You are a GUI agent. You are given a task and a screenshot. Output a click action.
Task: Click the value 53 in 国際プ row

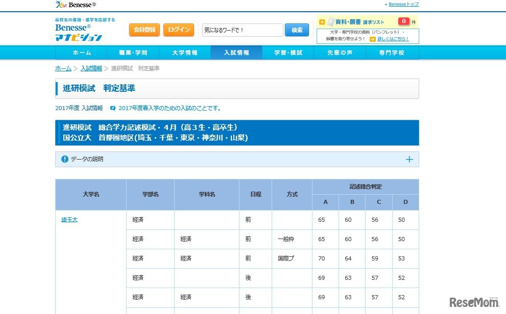point(401,258)
